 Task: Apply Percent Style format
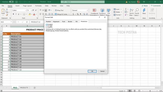point(78,14)
